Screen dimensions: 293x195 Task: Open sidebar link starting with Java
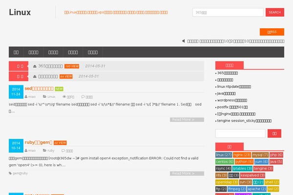[x=226, y=94]
